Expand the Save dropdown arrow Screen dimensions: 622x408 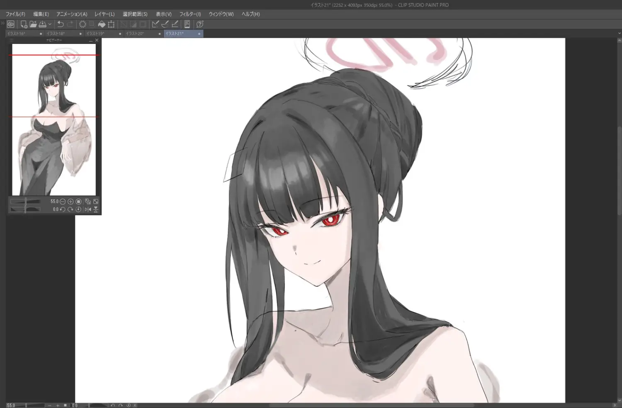[50, 24]
